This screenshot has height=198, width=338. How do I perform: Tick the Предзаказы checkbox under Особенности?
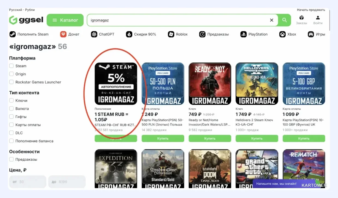[x=12, y=159]
